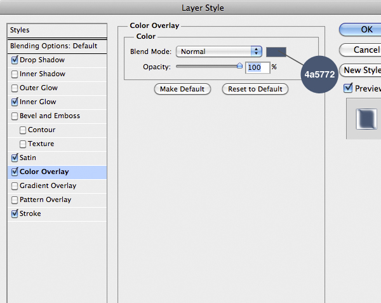Click the Reset to Default button
This screenshot has height=303, width=381.
pos(255,89)
